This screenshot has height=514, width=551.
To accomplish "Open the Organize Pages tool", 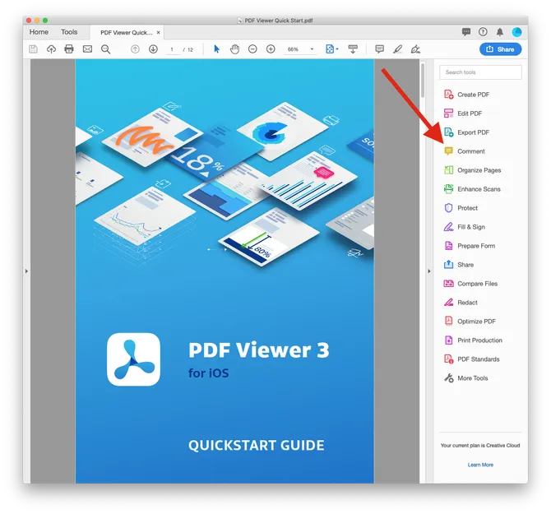I will [x=472, y=170].
